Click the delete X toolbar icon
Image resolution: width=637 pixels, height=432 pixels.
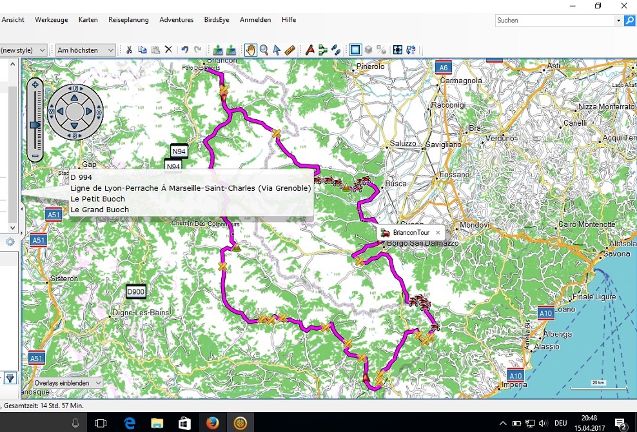tap(168, 50)
